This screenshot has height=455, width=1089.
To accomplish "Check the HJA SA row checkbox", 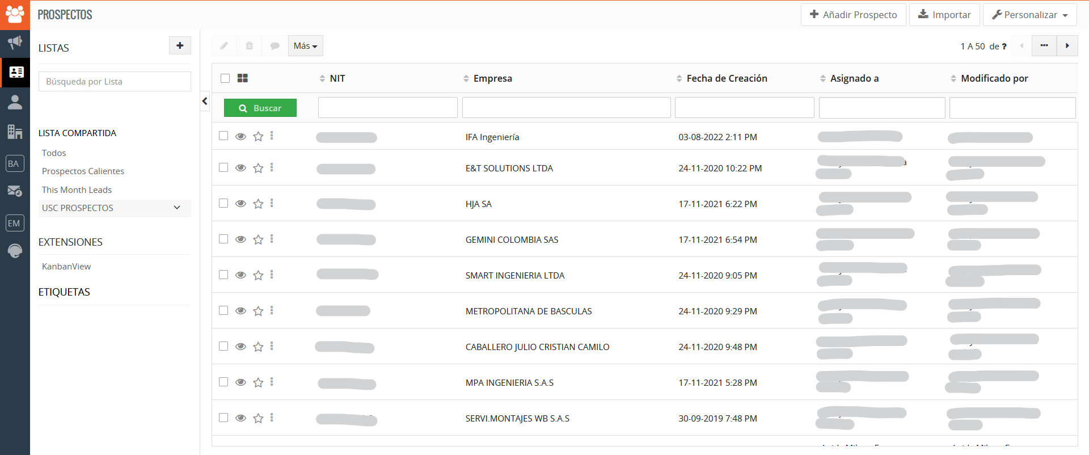I will click(x=223, y=203).
